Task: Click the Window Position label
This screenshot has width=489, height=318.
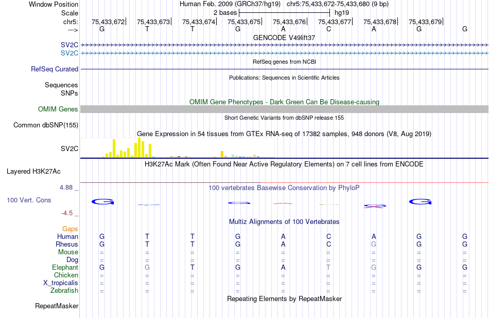Action: (x=54, y=4)
